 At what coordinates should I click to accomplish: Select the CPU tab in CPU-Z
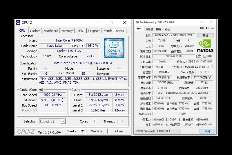point(22,30)
